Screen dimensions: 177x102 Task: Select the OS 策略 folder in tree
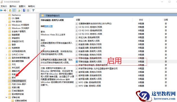pos(15,18)
